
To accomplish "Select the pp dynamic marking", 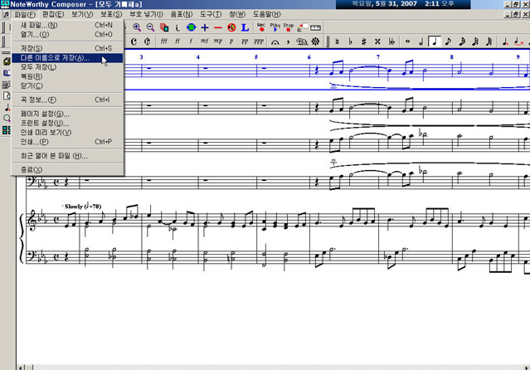I will point(245,41).
